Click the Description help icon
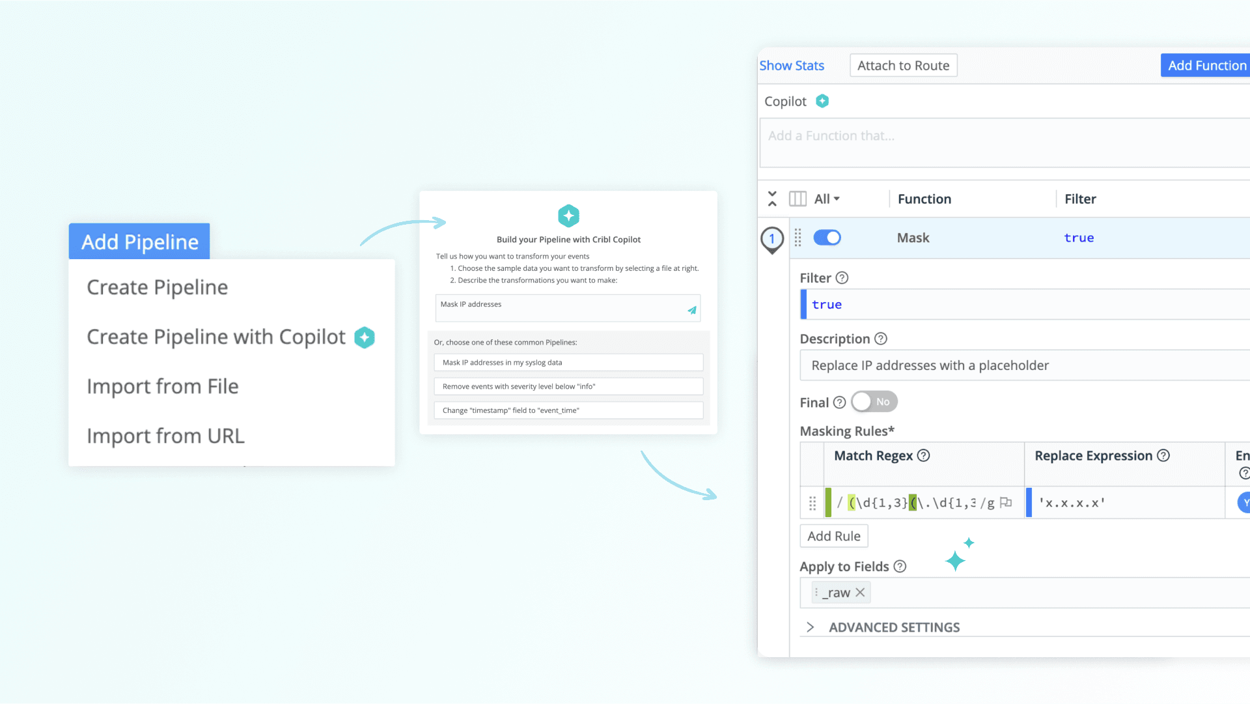The width and height of the screenshot is (1250, 704). click(880, 339)
